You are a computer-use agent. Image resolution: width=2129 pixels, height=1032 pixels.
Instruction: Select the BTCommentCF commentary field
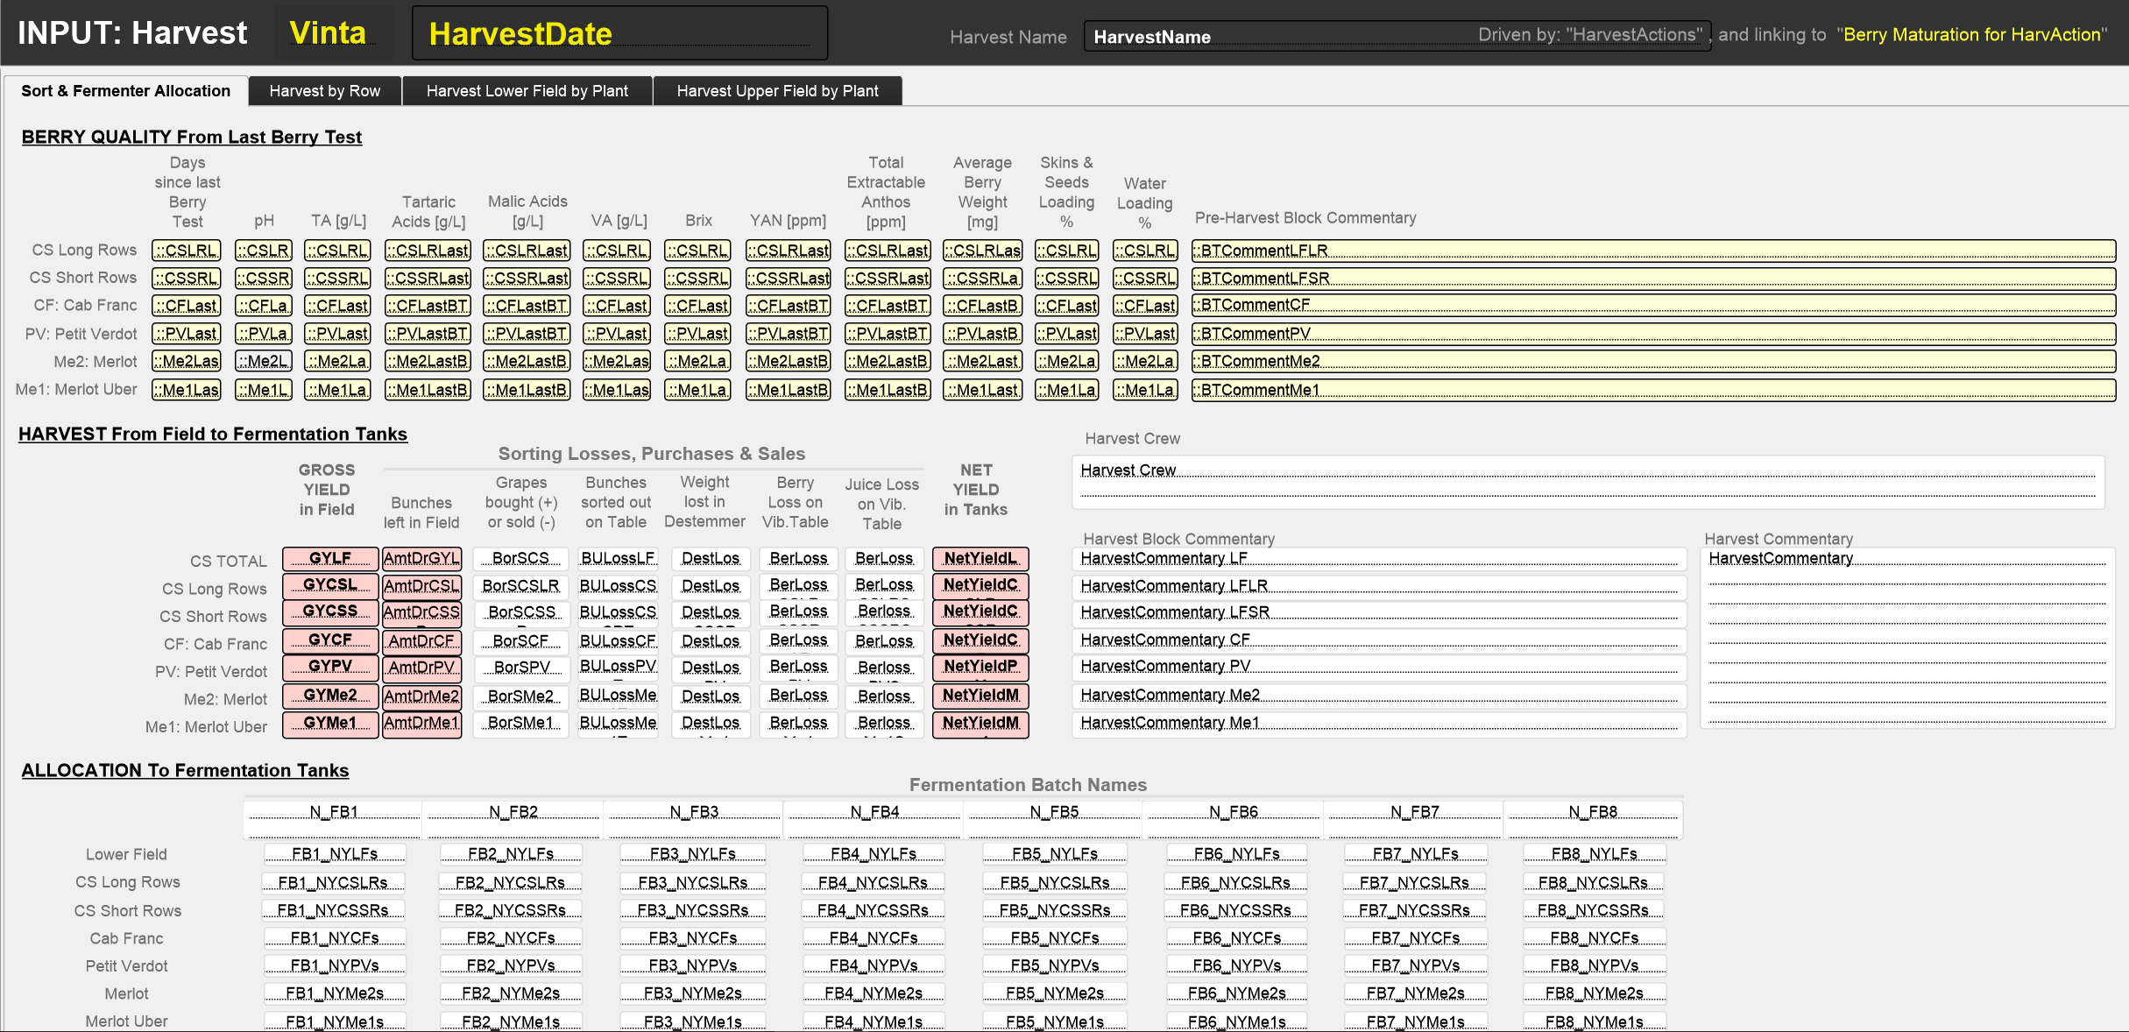point(1653,306)
